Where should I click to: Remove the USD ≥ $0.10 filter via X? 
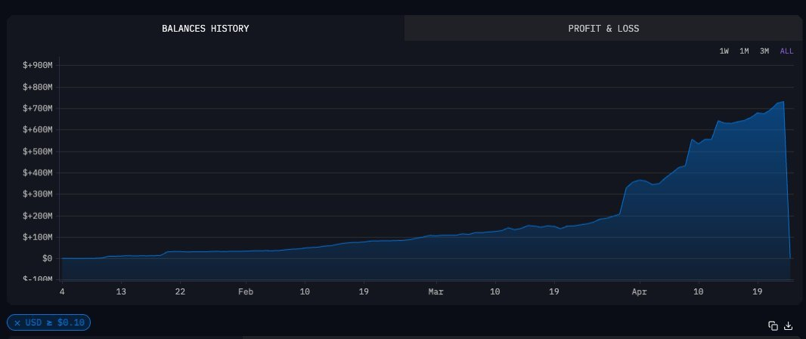coord(17,322)
